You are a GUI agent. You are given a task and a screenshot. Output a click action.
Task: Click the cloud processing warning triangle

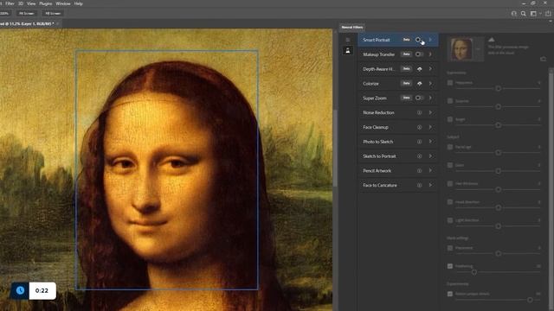[491, 40]
